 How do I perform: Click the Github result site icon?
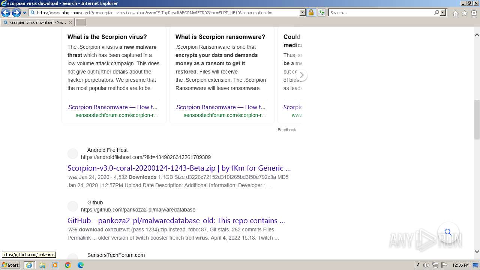coord(73,206)
